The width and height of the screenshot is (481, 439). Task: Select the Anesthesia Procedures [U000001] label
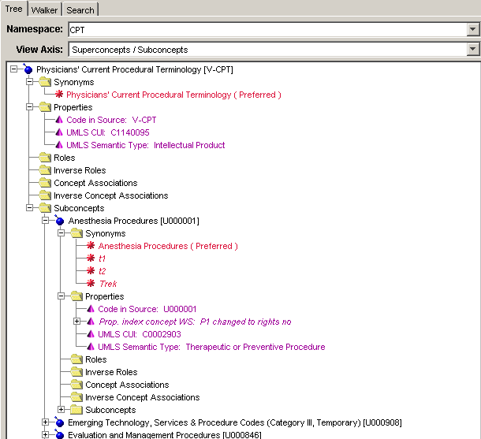click(134, 221)
